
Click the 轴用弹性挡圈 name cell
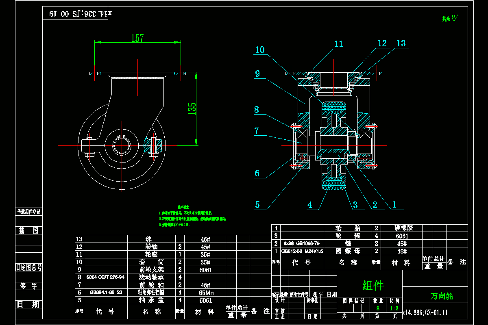pyautogui.click(x=151, y=292)
